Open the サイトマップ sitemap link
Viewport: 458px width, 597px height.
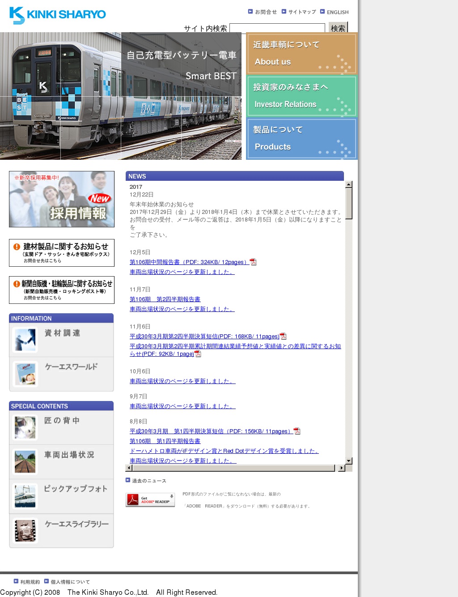coord(302,12)
